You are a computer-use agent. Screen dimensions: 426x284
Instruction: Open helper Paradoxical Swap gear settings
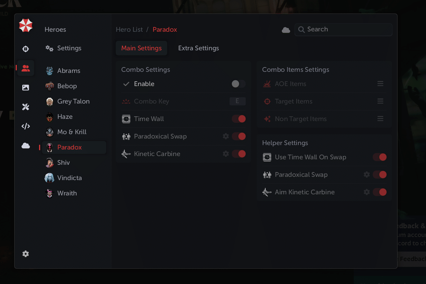click(x=367, y=175)
